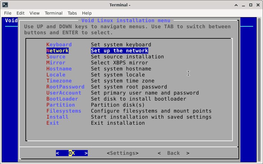Select the Timezone entry
The image size is (263, 164).
(59, 81)
